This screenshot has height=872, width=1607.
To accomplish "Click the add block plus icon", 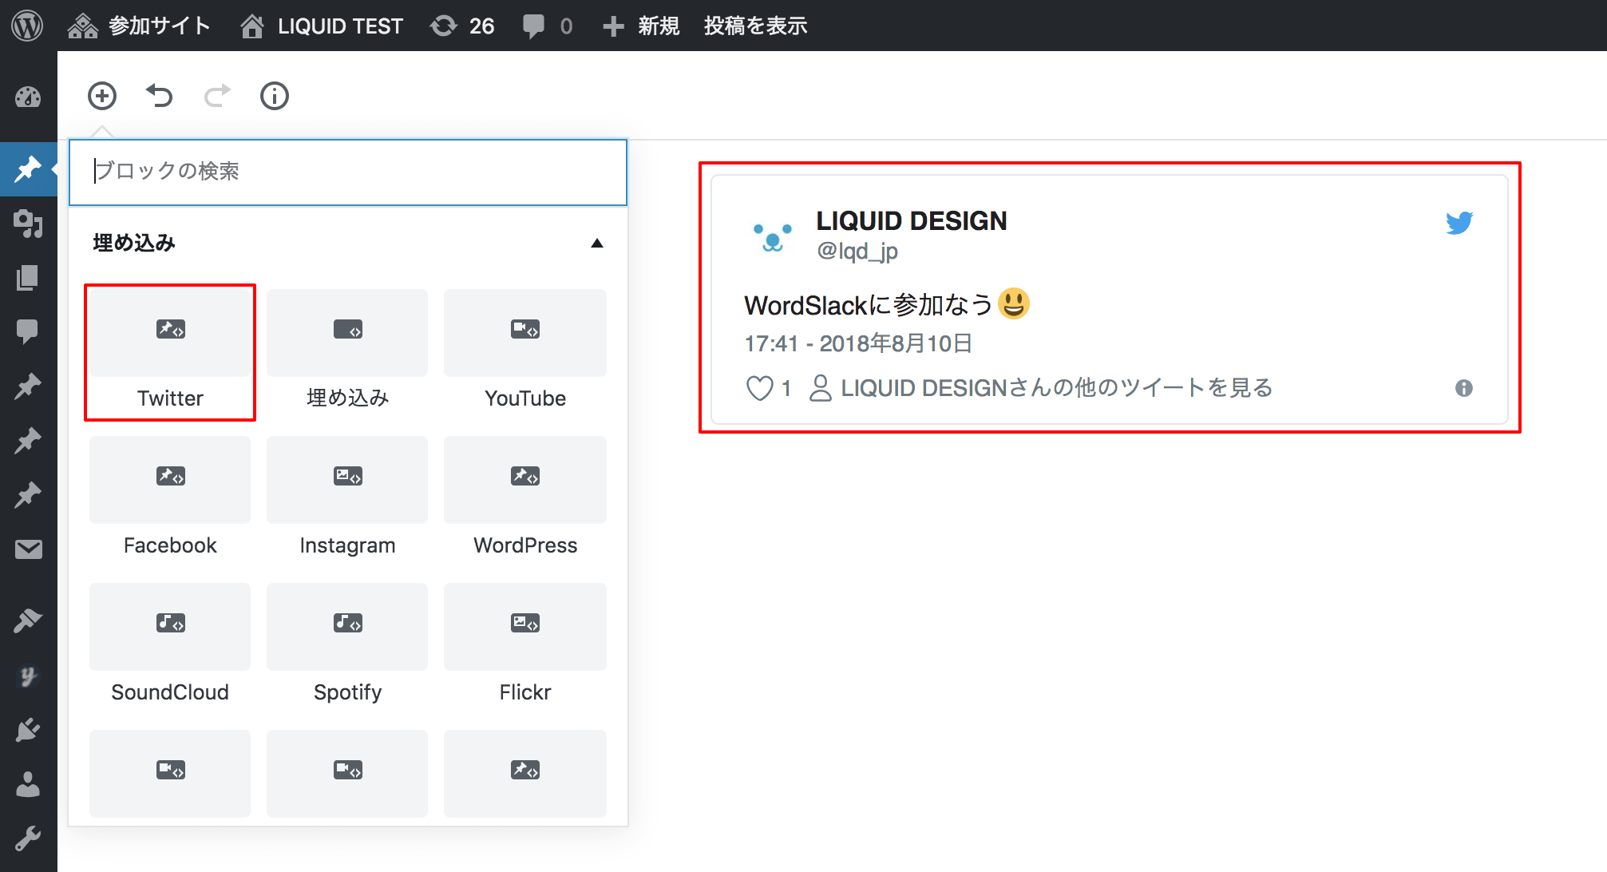I will click(102, 96).
